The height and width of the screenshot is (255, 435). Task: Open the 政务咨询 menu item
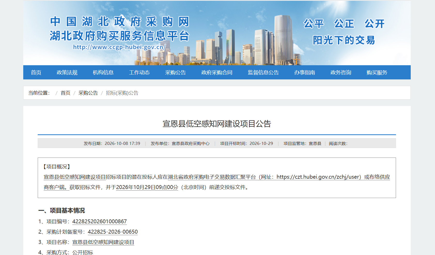click(x=341, y=72)
